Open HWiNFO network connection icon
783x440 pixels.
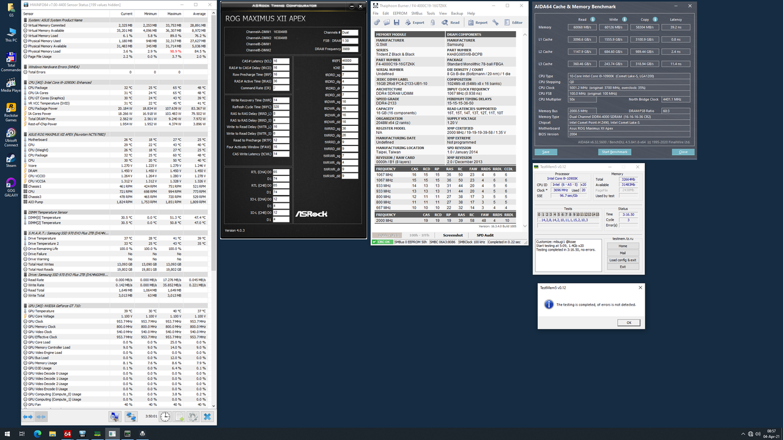[x=131, y=416]
